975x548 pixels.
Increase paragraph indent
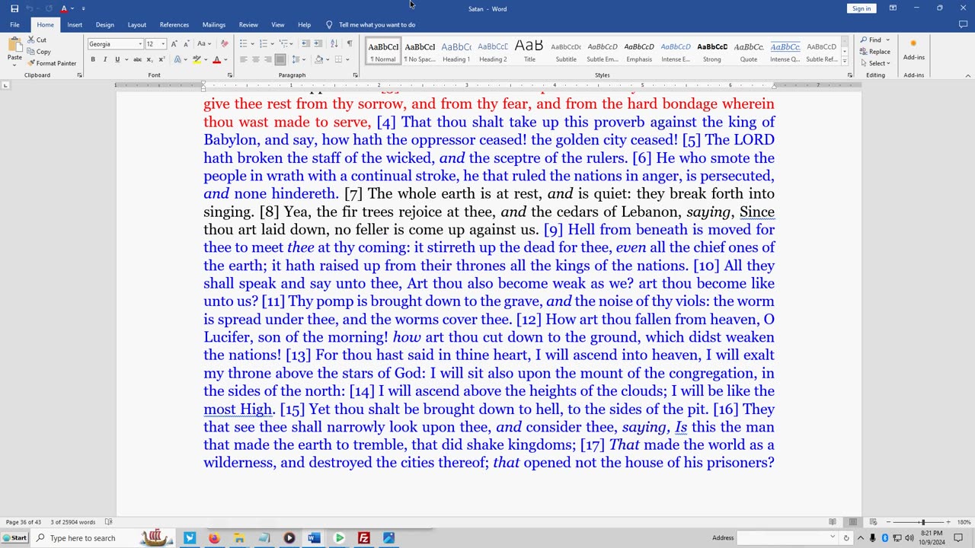(318, 43)
